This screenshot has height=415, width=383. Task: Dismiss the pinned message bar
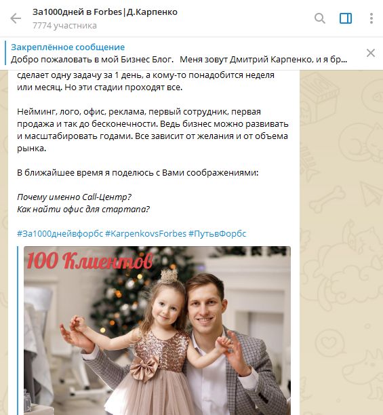point(371,53)
